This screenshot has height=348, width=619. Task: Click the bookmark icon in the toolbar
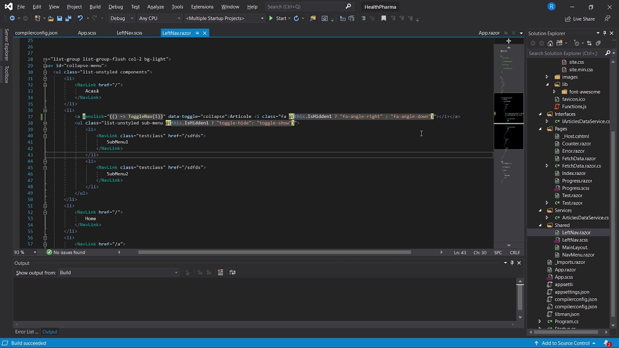[x=383, y=18]
